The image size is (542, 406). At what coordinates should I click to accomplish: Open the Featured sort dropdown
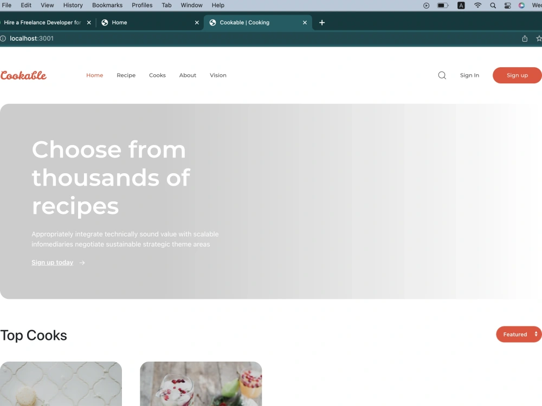click(519, 334)
